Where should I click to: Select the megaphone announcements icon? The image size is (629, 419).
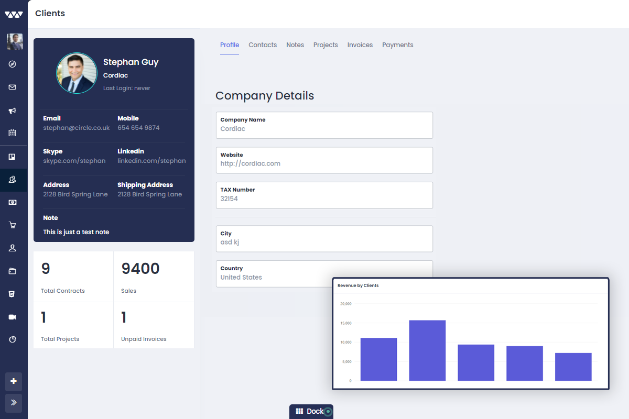13,111
